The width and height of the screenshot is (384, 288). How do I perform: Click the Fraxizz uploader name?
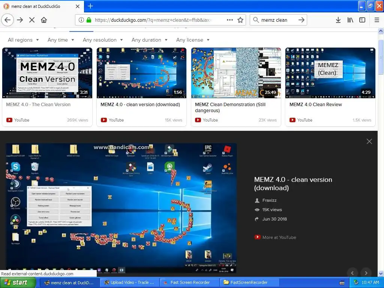click(x=269, y=200)
